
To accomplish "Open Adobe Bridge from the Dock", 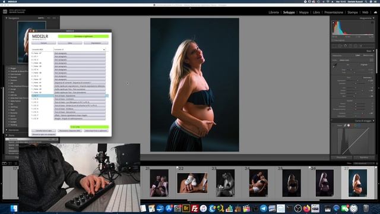I will click(186, 209).
